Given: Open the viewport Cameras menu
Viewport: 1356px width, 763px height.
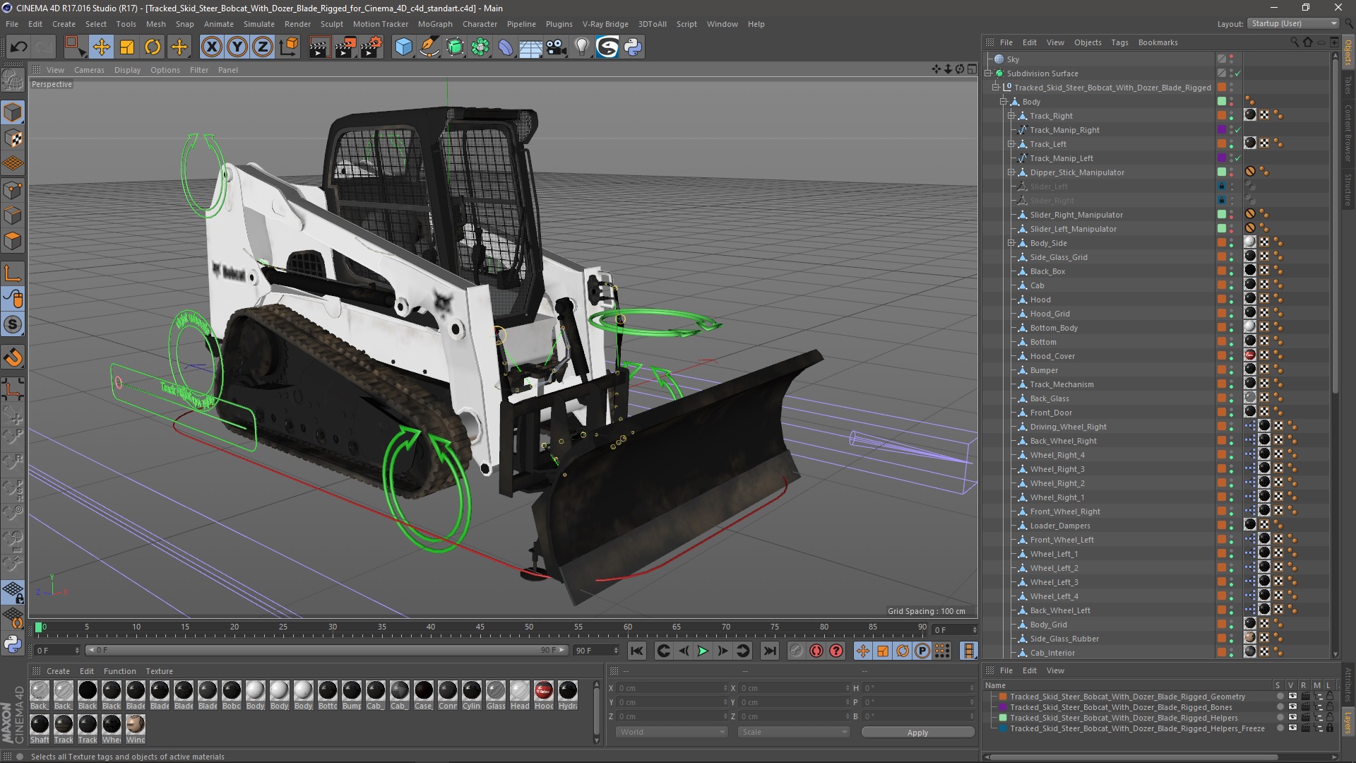Looking at the screenshot, I should 89,70.
